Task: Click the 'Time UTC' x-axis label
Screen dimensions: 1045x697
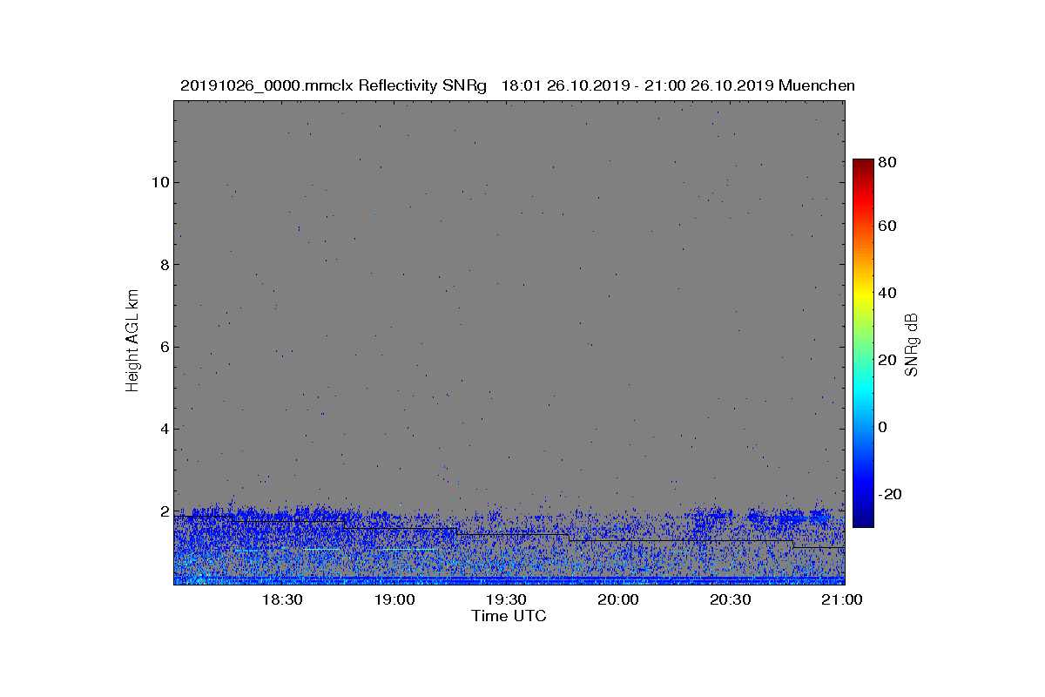Action: click(509, 616)
